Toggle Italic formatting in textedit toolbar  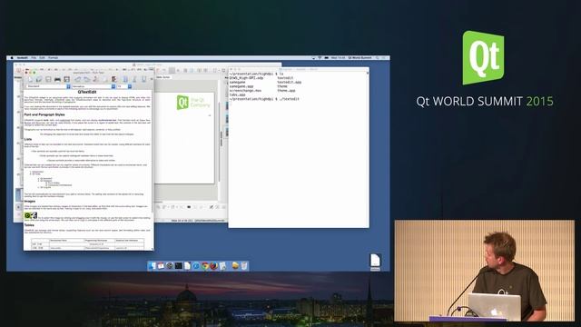[134, 79]
